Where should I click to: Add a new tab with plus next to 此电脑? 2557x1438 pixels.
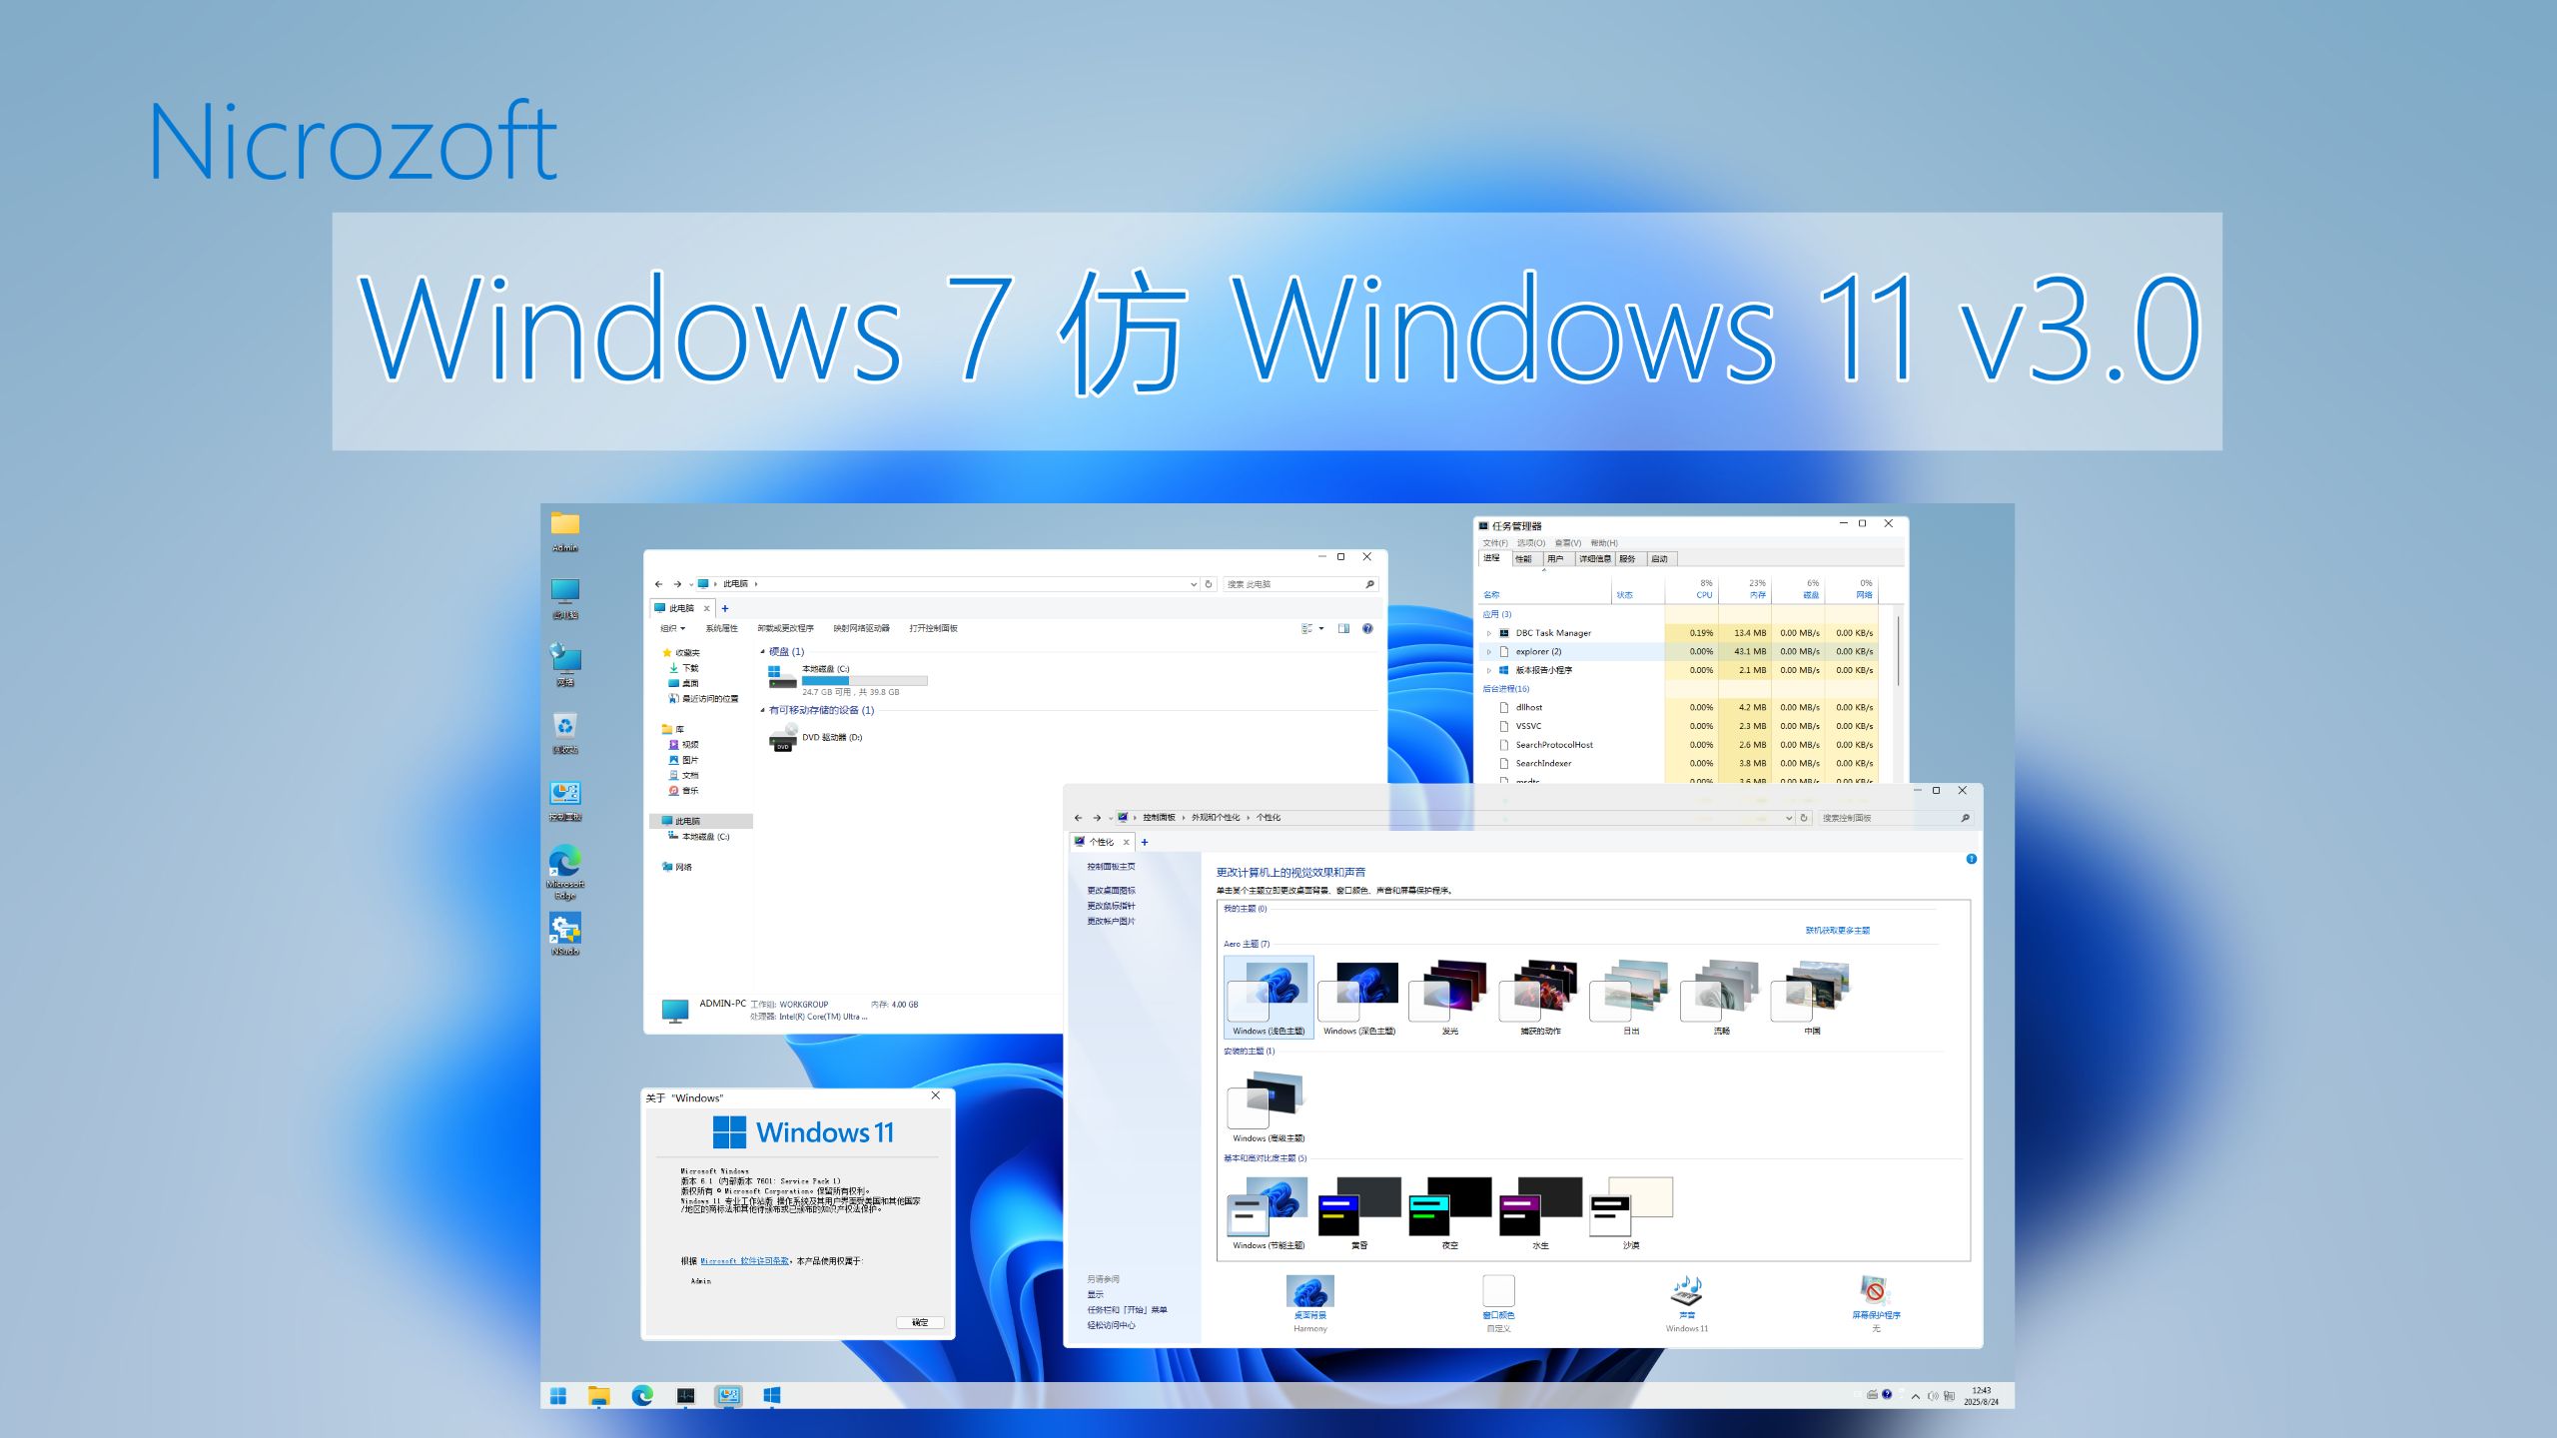(x=725, y=608)
